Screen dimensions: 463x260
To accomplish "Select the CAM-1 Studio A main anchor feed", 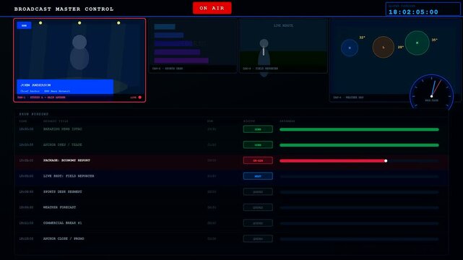I will pos(79,60).
